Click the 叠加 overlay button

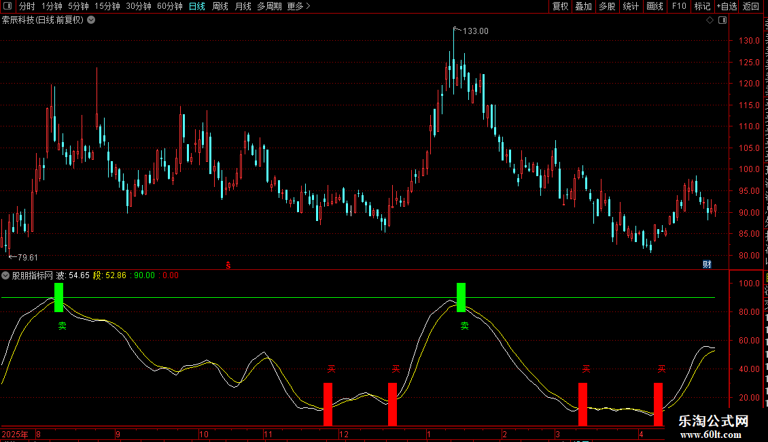click(x=584, y=6)
